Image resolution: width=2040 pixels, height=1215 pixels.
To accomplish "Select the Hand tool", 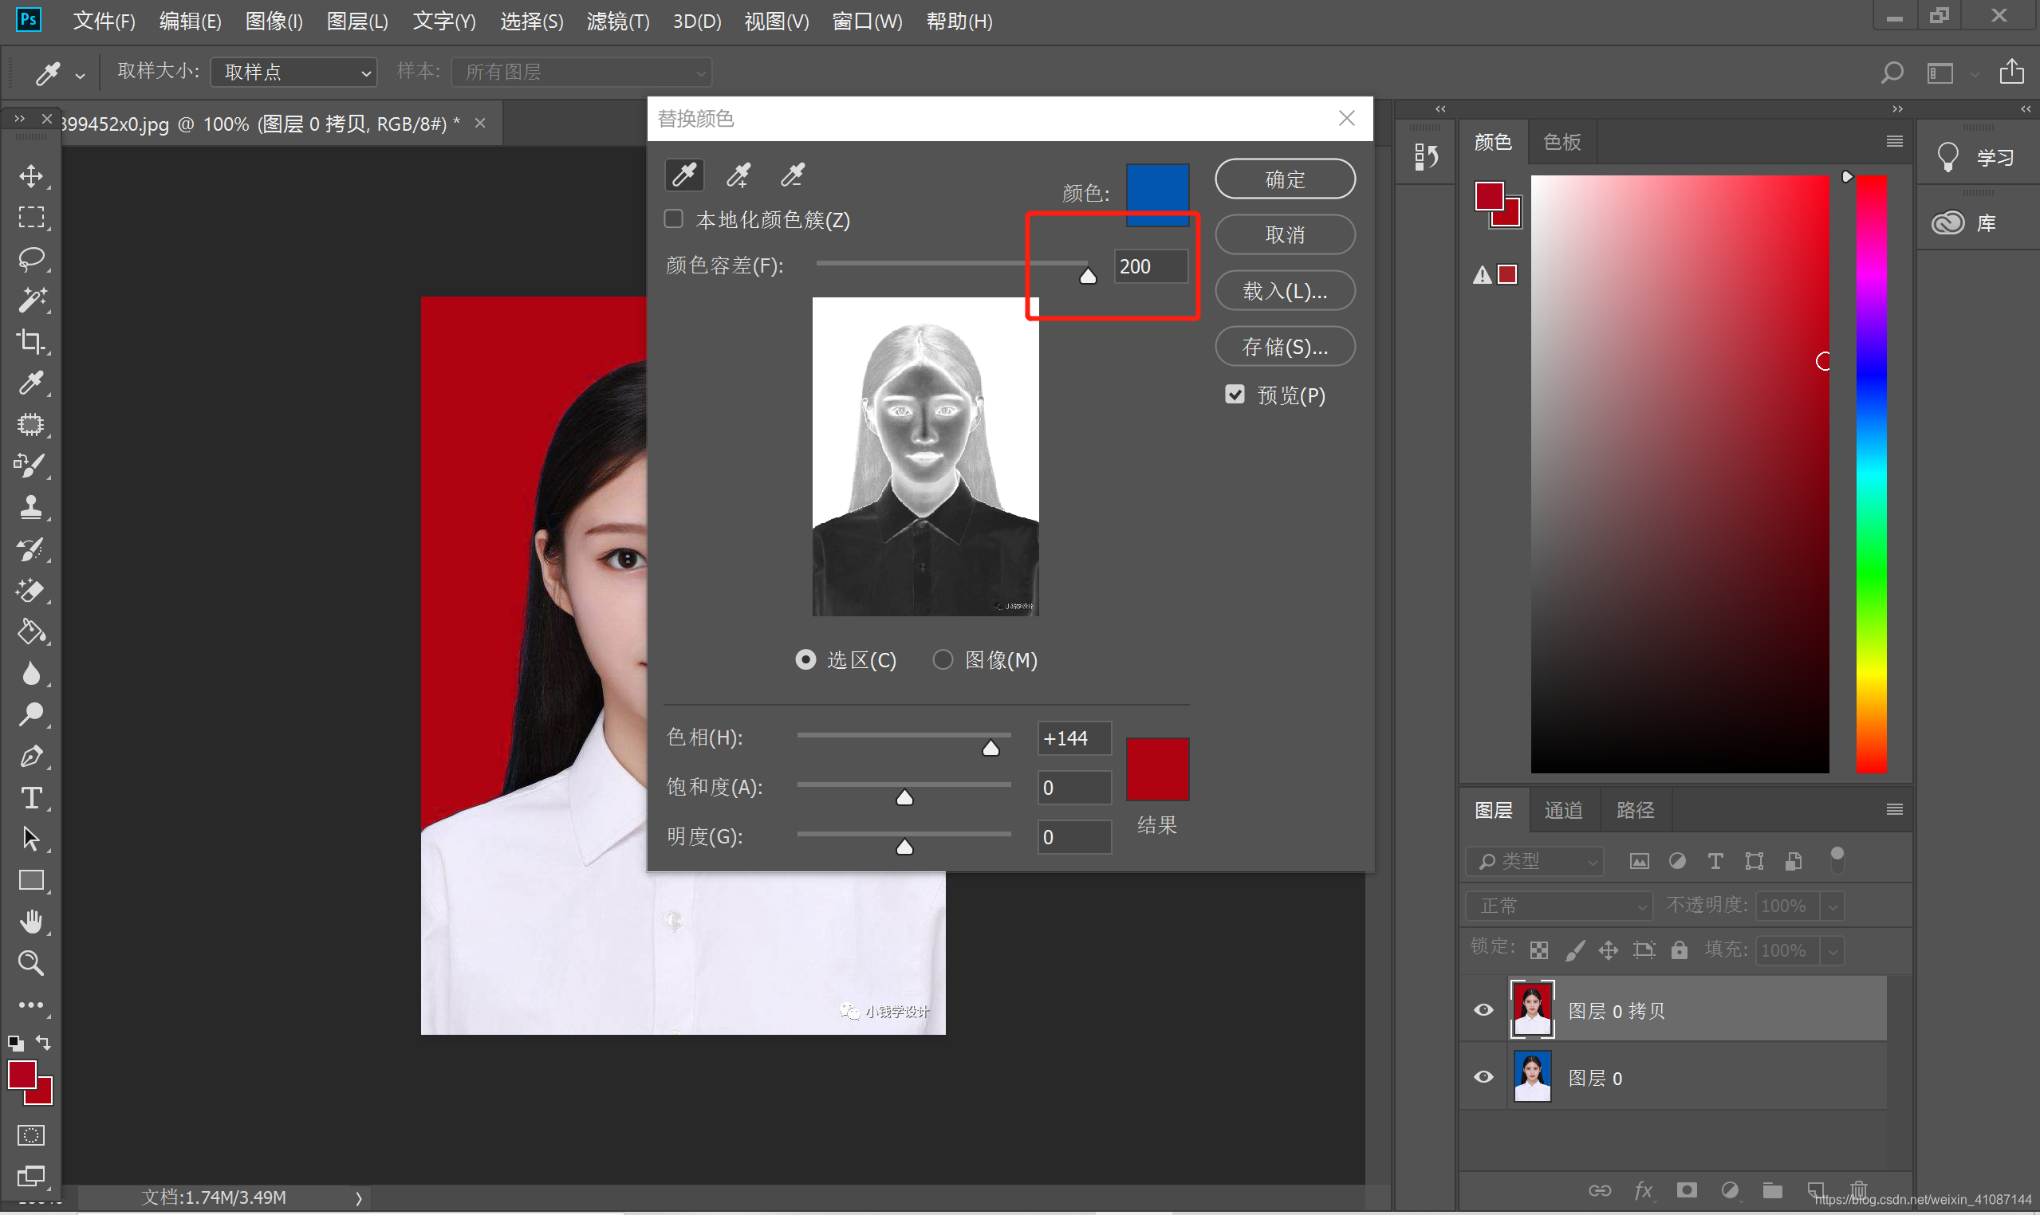I will point(31,922).
